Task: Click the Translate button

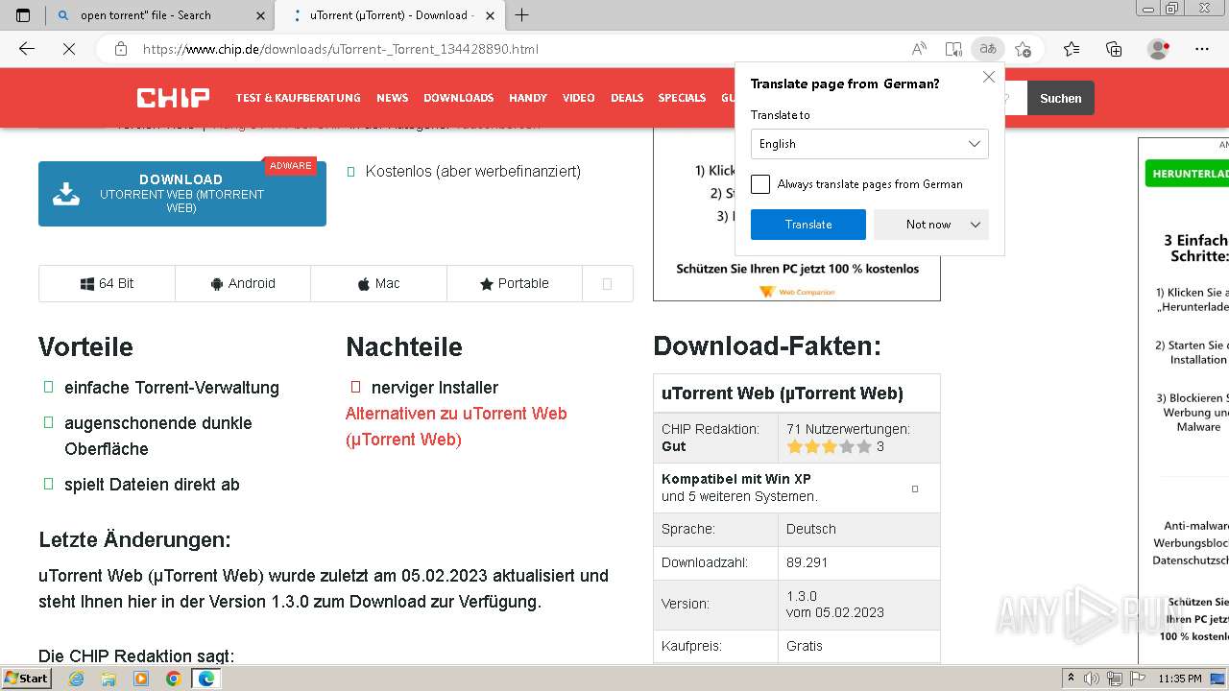Action: (808, 225)
